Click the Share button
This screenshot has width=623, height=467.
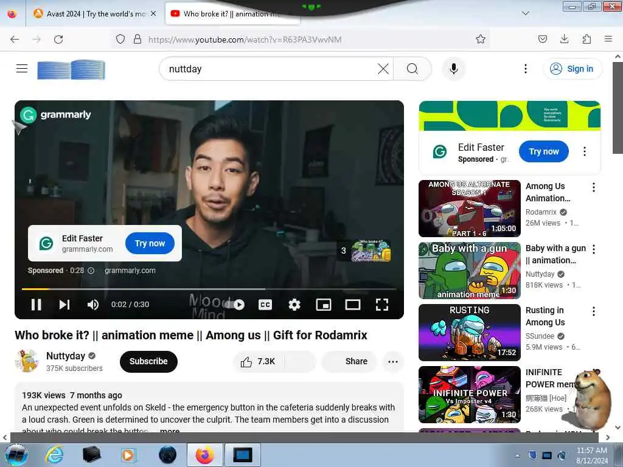click(x=350, y=361)
